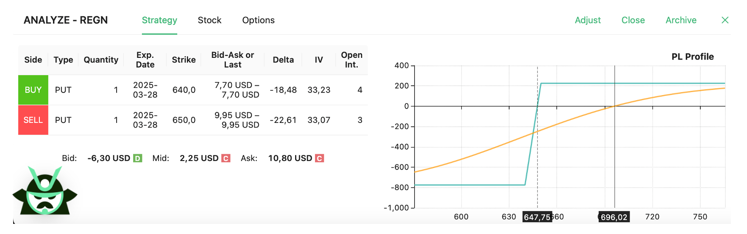Click the samurai mascot logo icon
This screenshot has height=234, width=747.
pyautogui.click(x=45, y=192)
